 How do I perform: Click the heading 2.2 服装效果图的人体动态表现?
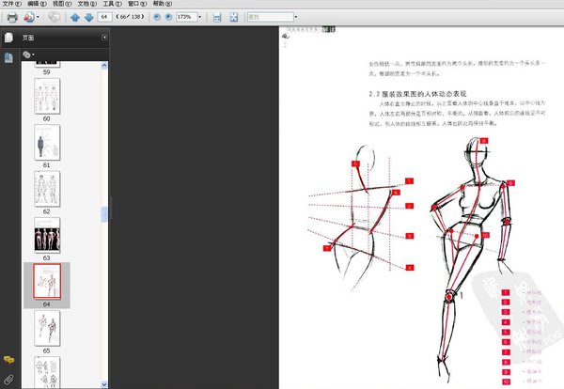[x=417, y=94]
